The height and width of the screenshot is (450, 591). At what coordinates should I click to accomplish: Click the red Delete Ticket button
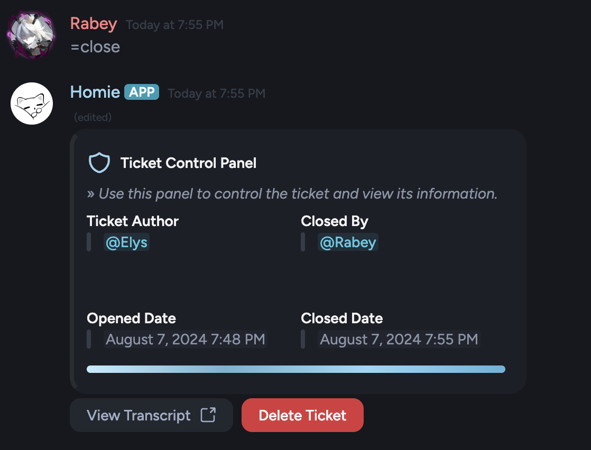point(302,415)
